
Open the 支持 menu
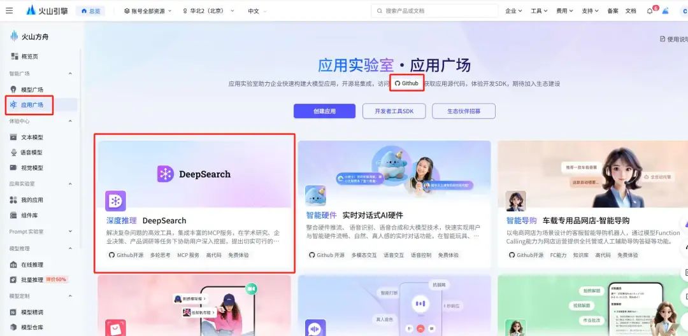pyautogui.click(x=590, y=11)
